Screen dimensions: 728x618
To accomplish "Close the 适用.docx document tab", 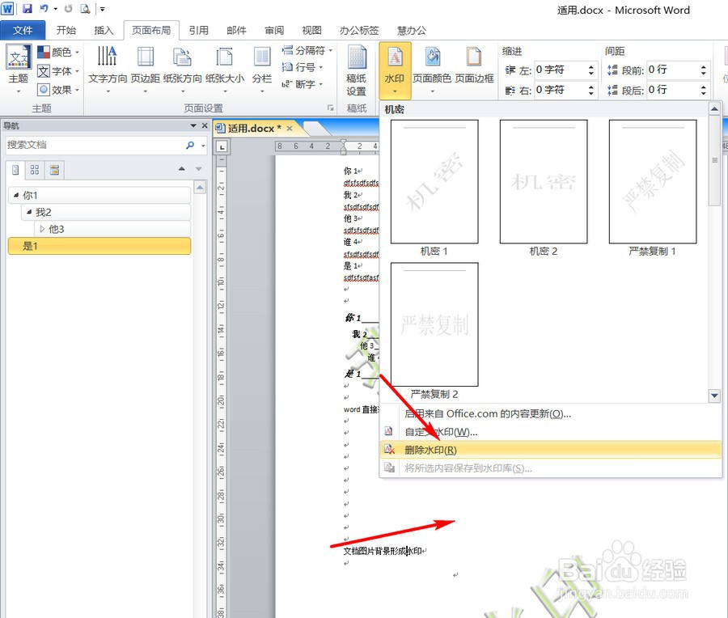I will pyautogui.click(x=290, y=129).
